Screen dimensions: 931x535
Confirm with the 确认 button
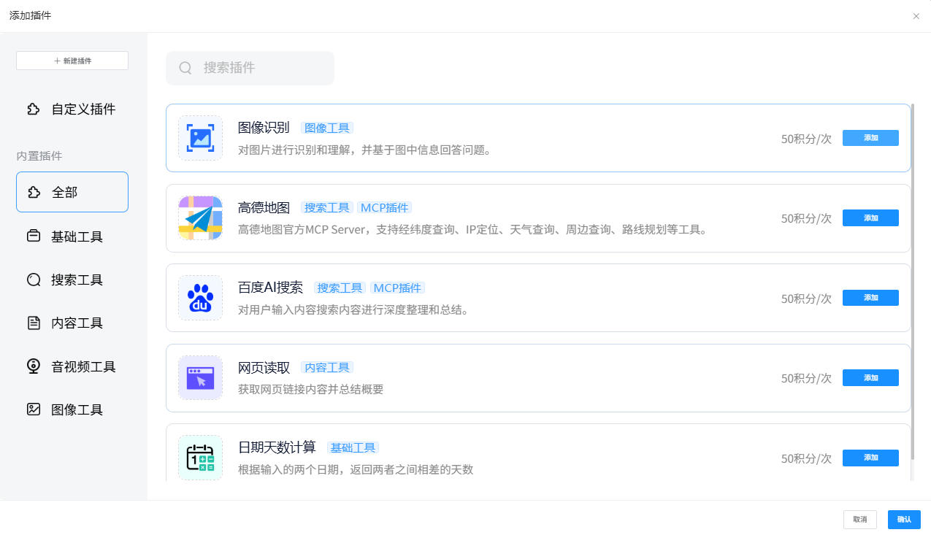[904, 519]
